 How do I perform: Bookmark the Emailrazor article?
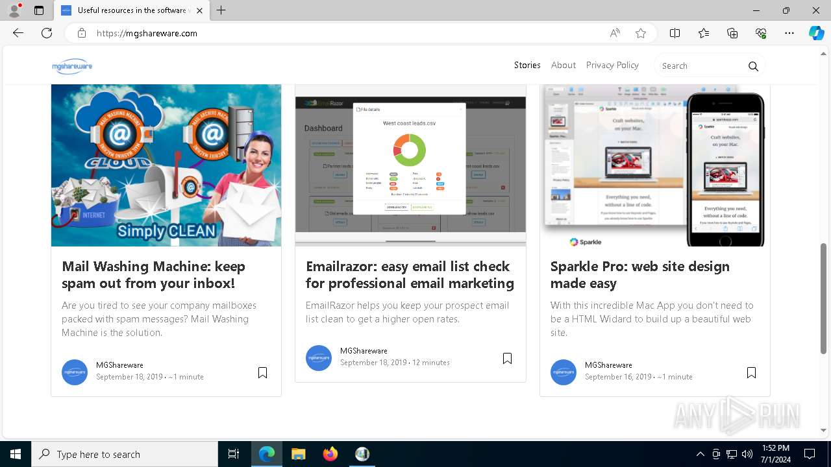click(508, 358)
